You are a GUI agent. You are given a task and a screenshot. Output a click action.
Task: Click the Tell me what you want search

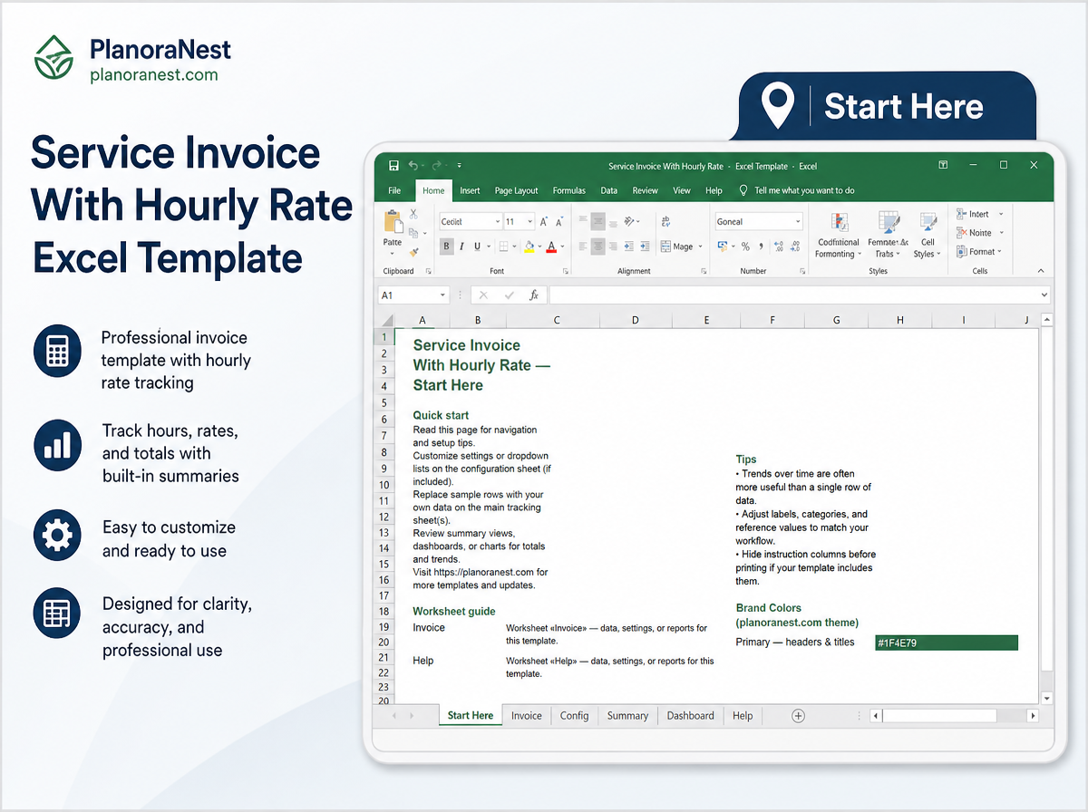(x=798, y=191)
